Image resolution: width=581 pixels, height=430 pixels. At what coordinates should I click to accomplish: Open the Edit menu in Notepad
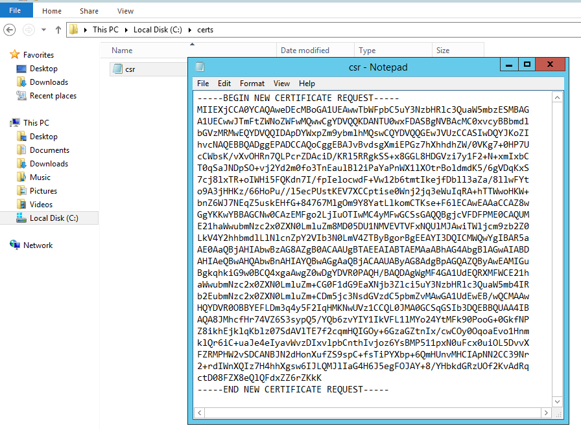click(x=224, y=84)
